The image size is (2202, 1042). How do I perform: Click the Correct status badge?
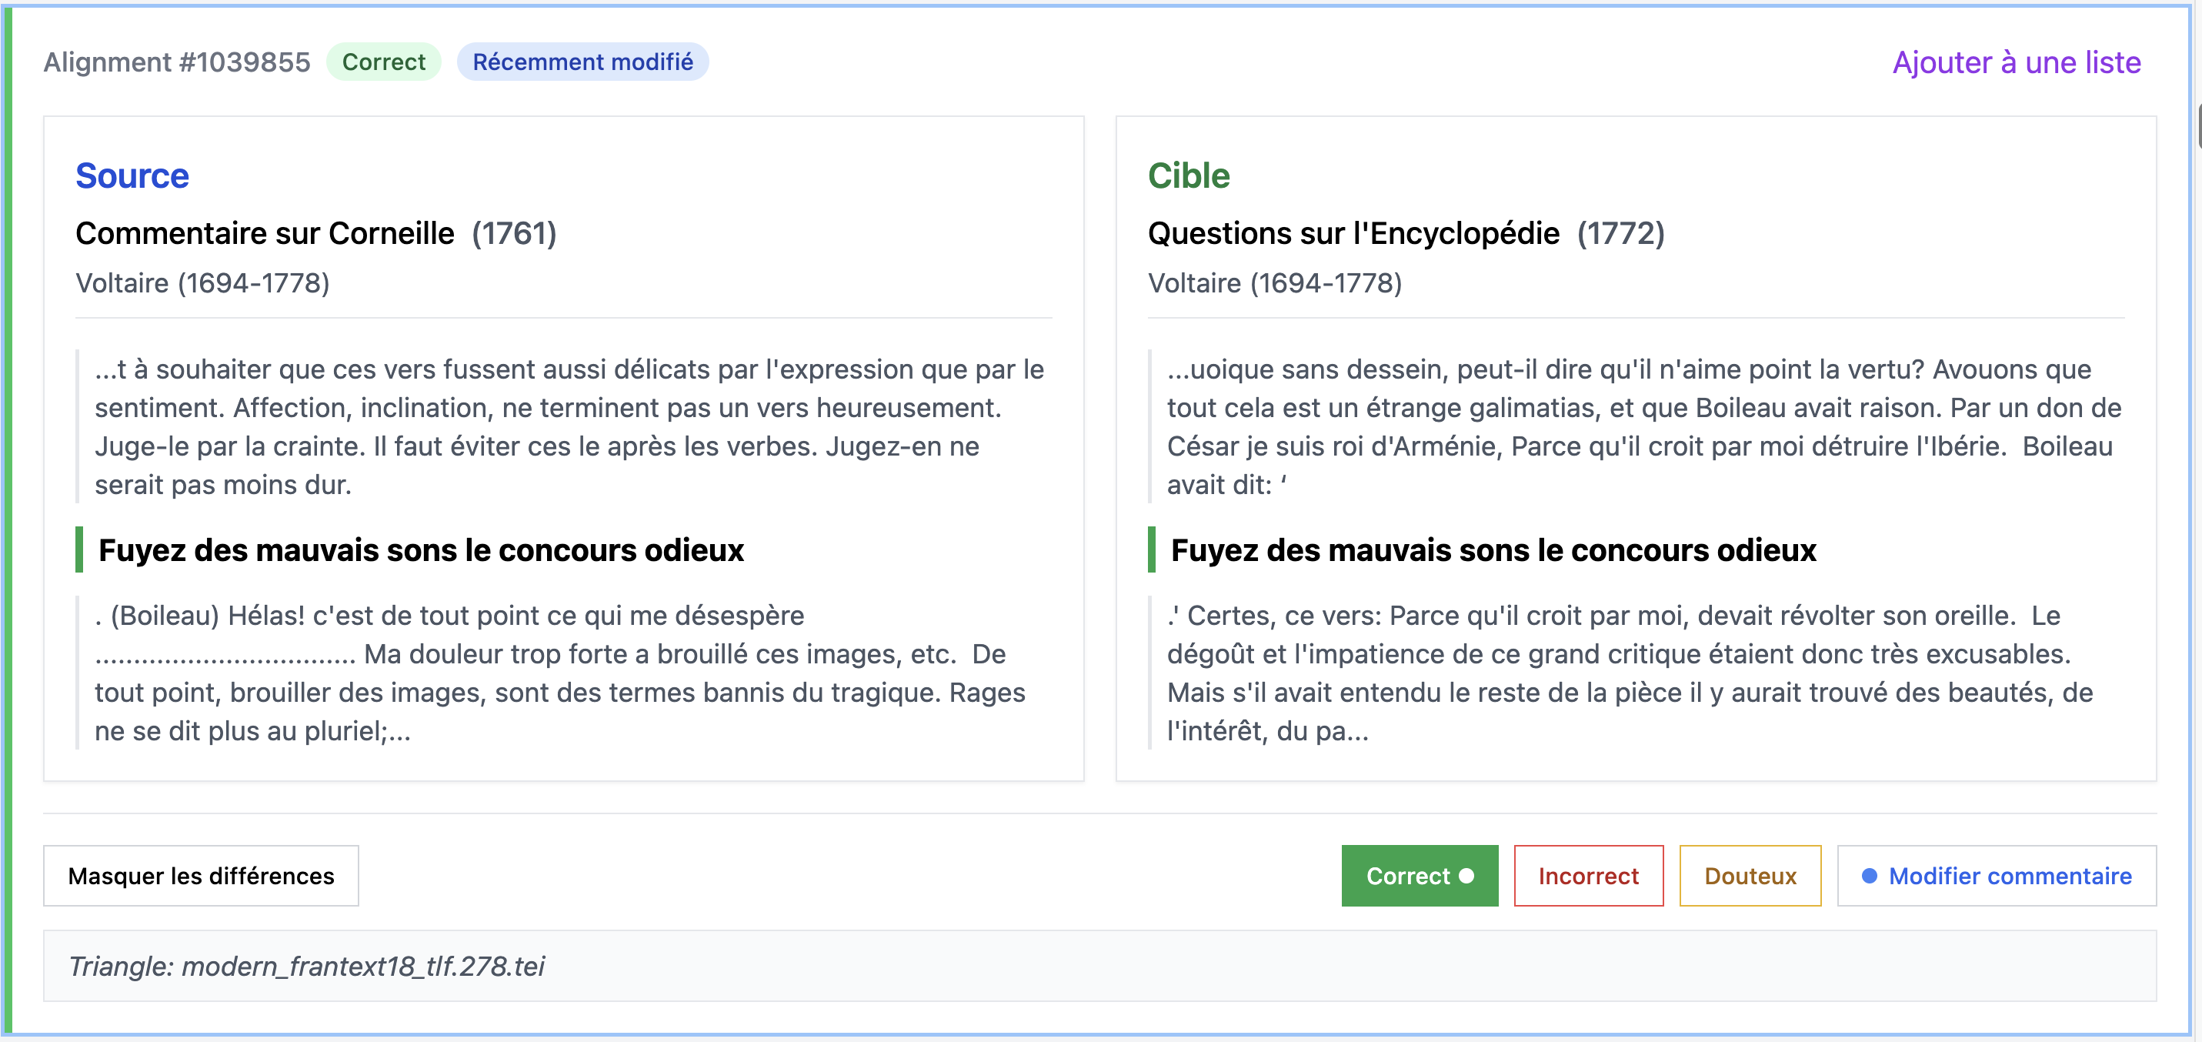[x=383, y=62]
